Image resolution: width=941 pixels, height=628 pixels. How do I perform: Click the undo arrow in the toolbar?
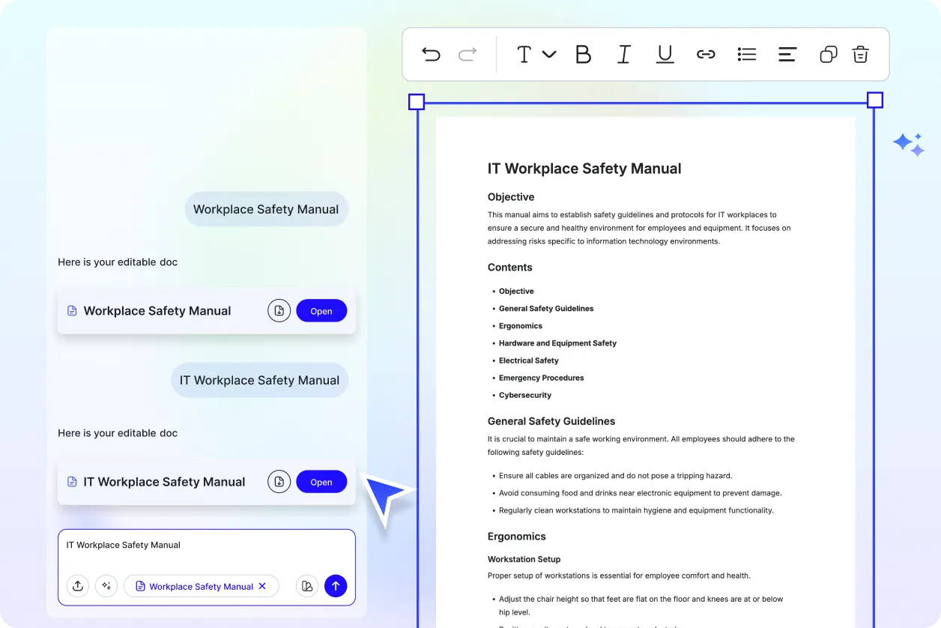[431, 54]
